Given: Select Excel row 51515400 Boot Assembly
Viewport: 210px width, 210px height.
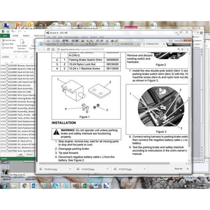Looking at the screenshot, I should coord(20,88).
